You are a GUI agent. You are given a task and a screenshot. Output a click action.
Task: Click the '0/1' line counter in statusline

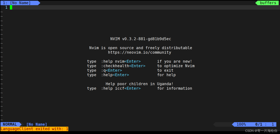point(259,124)
